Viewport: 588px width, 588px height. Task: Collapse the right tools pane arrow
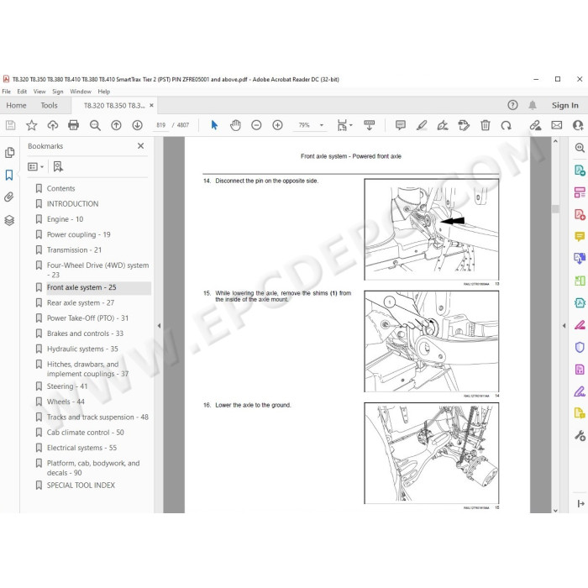[x=564, y=326]
